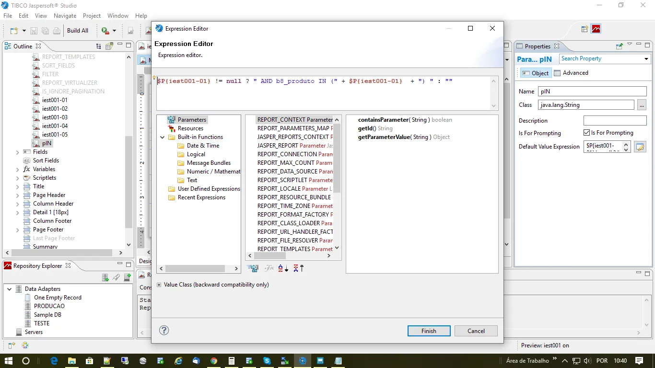The image size is (655, 368).
Task: Click the Finish button
Action: click(429, 331)
